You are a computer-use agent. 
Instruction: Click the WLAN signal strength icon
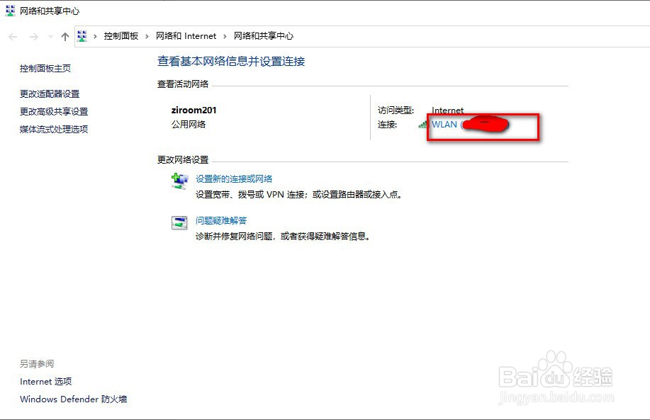coord(424,125)
